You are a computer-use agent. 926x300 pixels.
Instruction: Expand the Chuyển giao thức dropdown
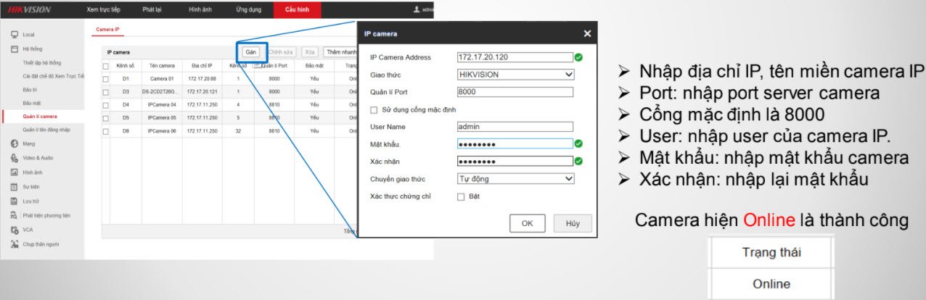pyautogui.click(x=515, y=179)
